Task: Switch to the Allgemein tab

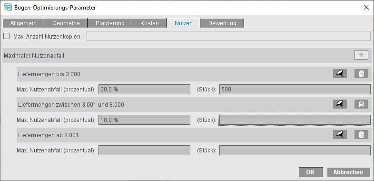Action: point(23,23)
